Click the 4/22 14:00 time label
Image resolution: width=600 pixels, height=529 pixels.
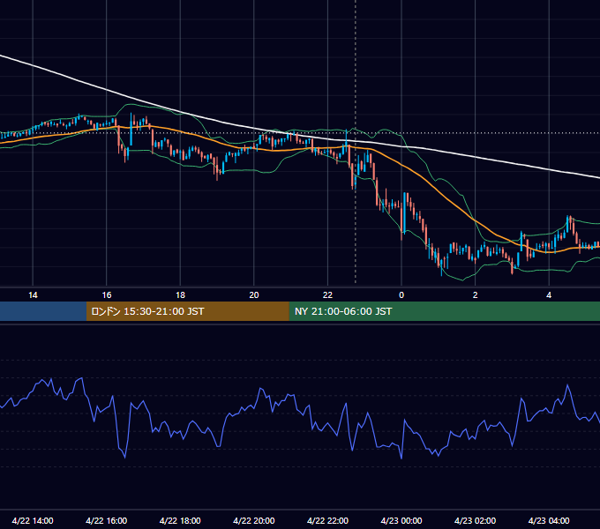click(x=33, y=520)
